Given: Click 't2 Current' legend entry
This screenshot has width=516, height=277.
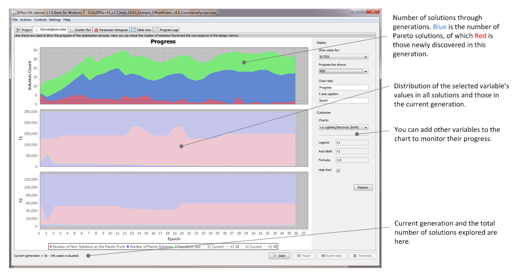Looking at the screenshot, I should (251, 246).
